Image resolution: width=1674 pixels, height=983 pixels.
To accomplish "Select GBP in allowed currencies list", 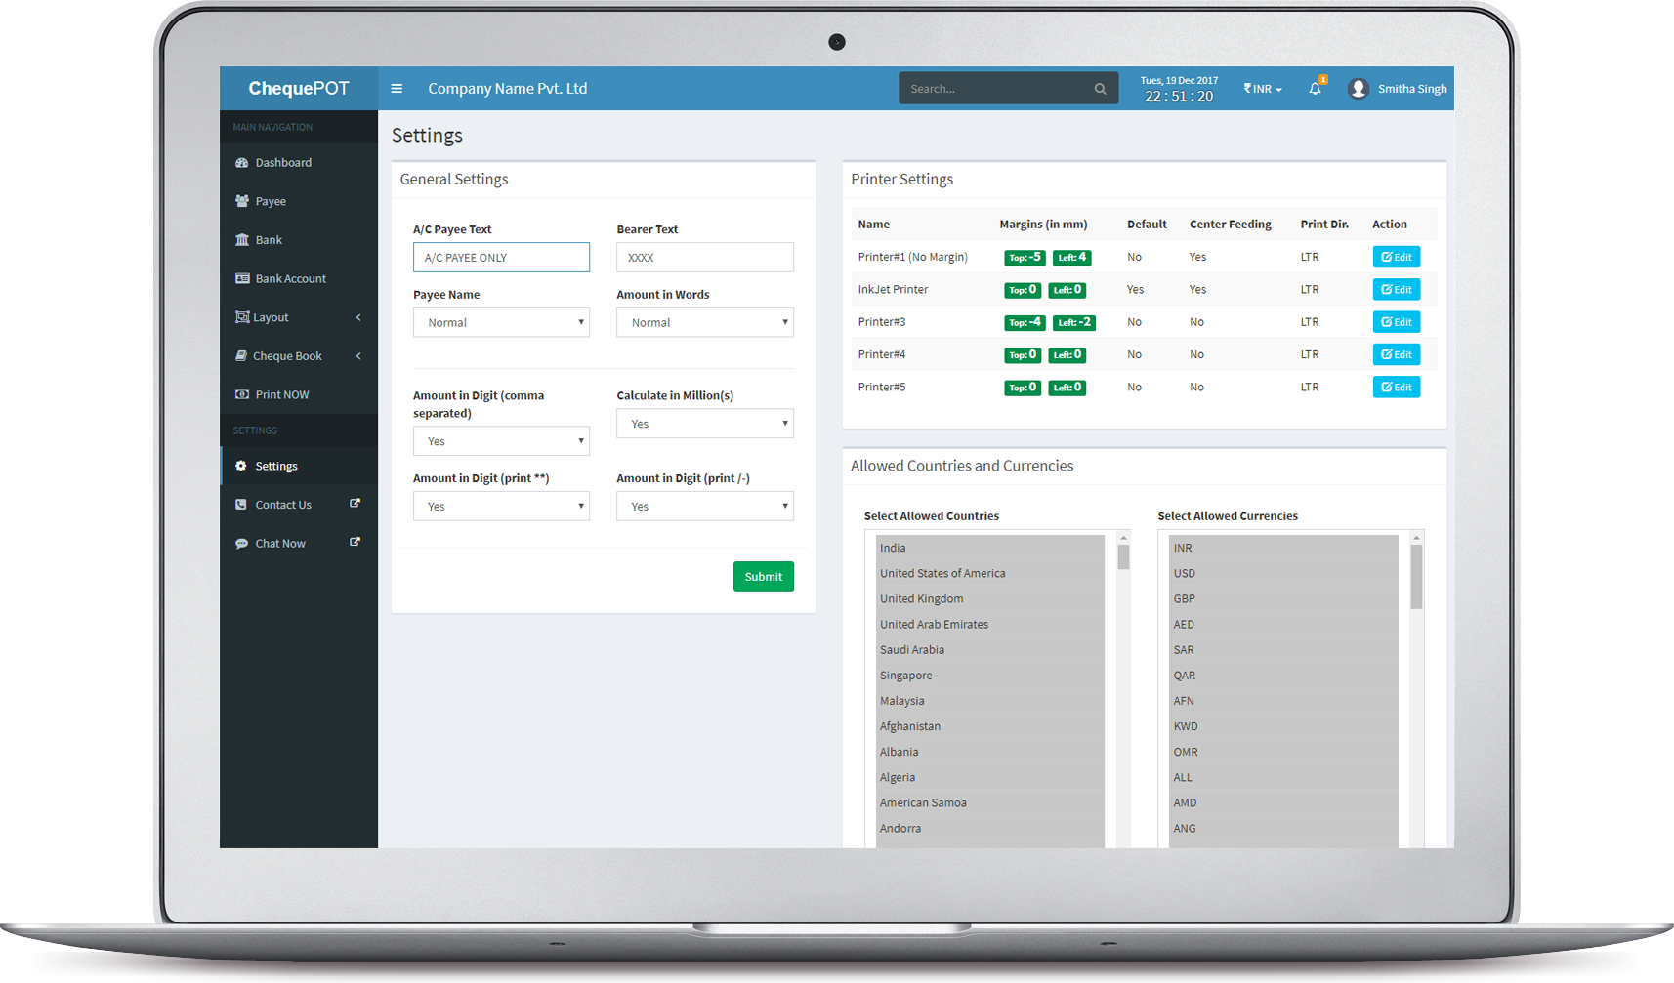I will (1283, 598).
